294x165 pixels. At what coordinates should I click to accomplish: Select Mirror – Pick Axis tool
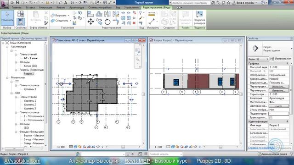107,14
